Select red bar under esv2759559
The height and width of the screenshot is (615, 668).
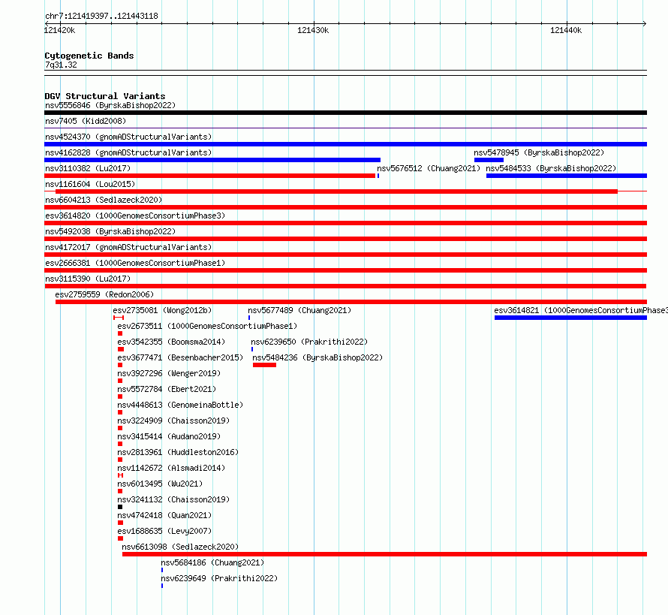click(x=351, y=302)
